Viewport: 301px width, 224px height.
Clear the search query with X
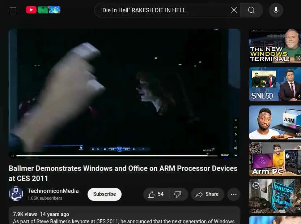pyautogui.click(x=234, y=10)
